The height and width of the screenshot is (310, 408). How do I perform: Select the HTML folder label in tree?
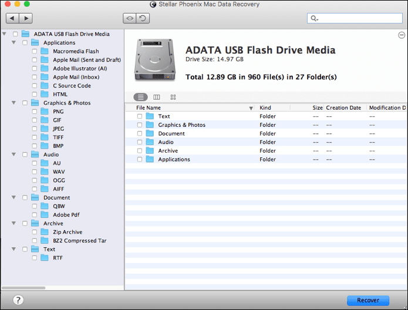point(60,94)
